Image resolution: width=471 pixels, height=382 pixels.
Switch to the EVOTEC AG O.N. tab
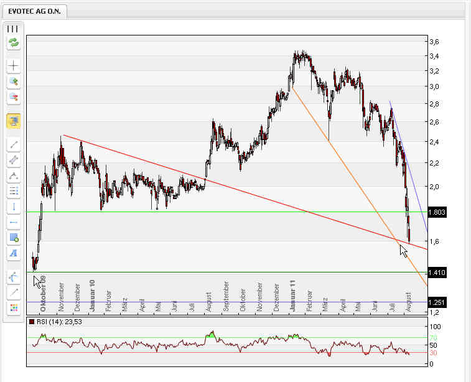(34, 12)
